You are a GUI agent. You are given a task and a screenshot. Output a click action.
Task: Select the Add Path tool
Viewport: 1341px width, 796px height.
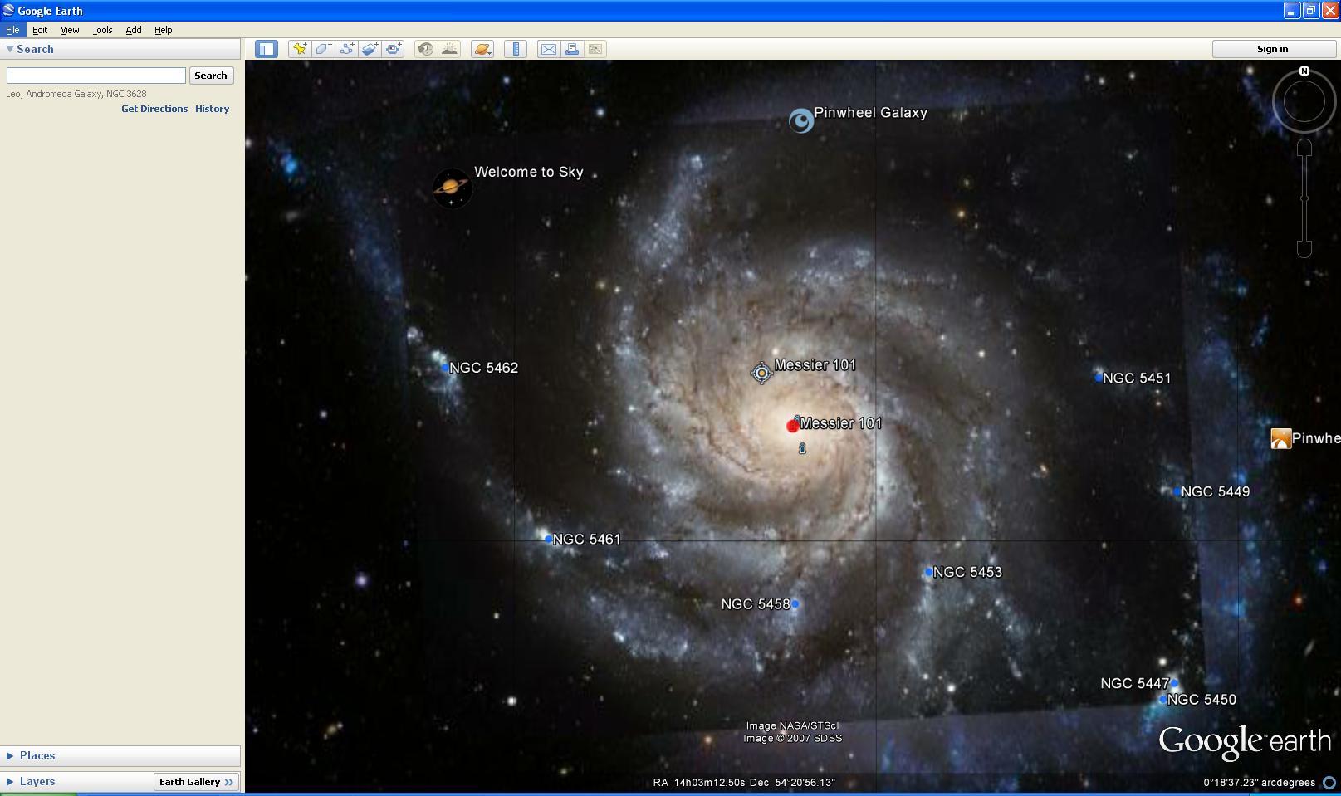point(346,49)
